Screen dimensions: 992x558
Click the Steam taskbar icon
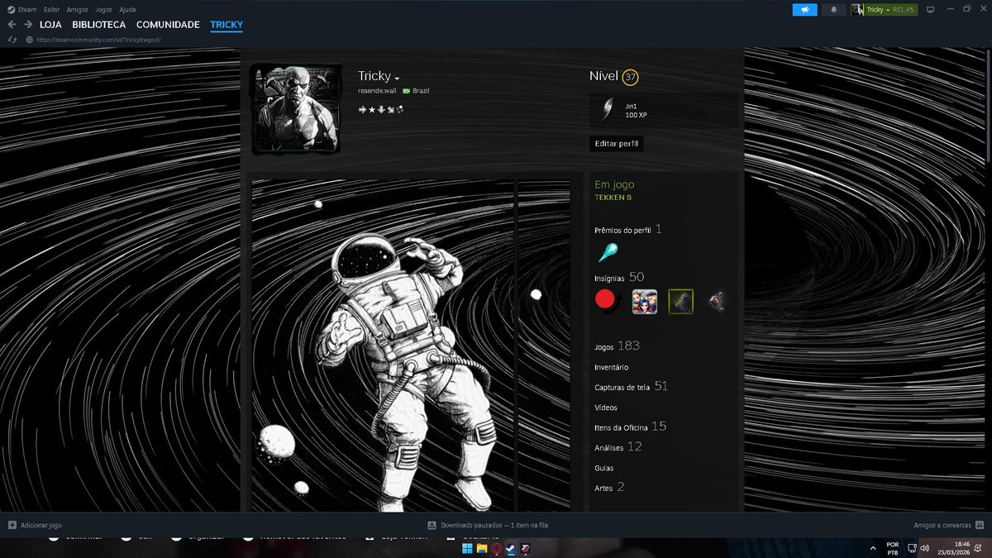pyautogui.click(x=510, y=548)
